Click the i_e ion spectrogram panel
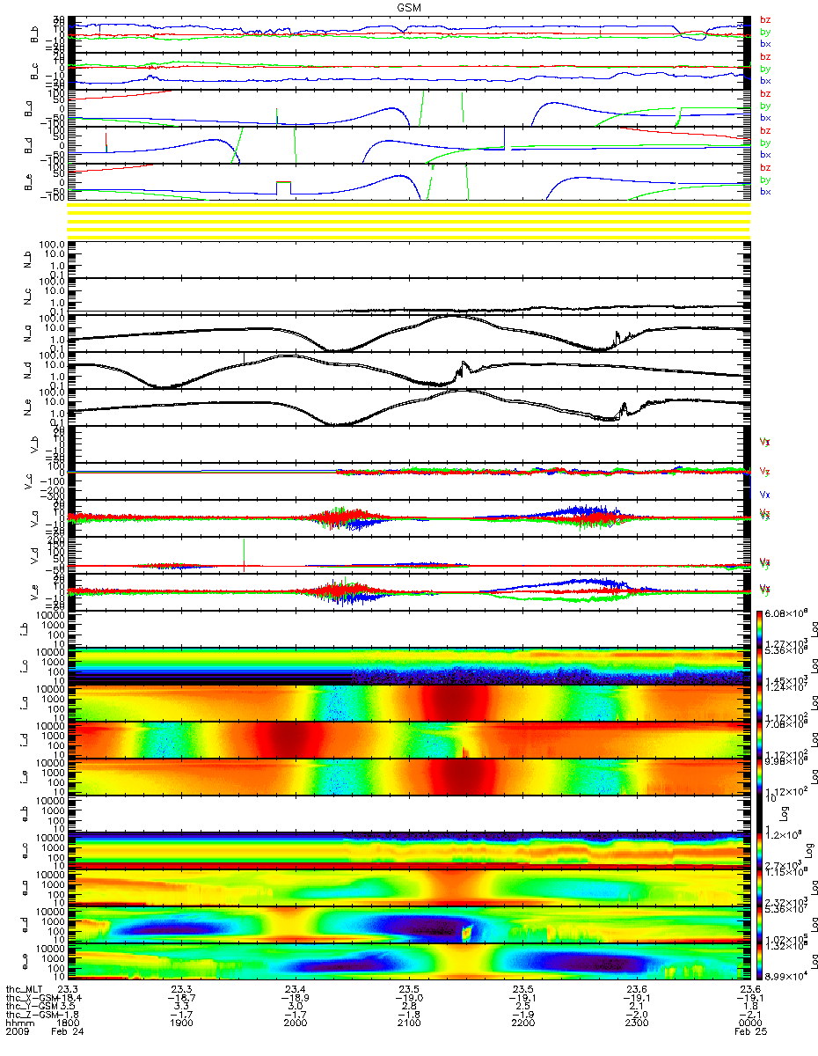Viewport: 818px width, 1056px height. tap(408, 777)
